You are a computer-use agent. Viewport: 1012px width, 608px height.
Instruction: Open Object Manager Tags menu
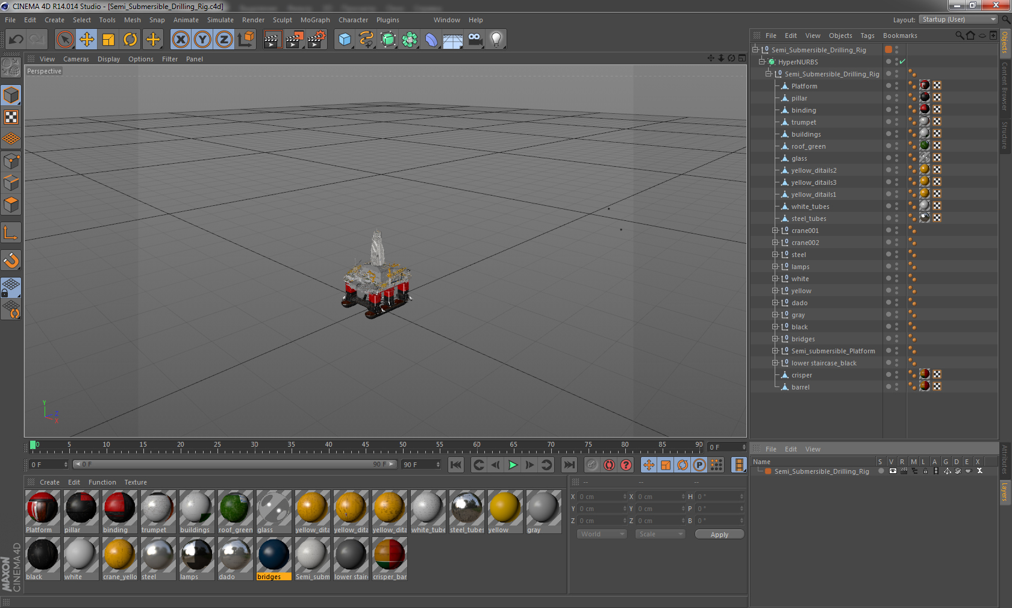pos(867,36)
